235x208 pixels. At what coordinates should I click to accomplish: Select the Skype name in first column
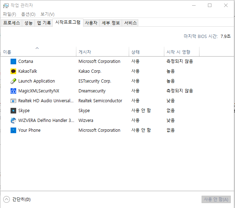tap(24, 111)
